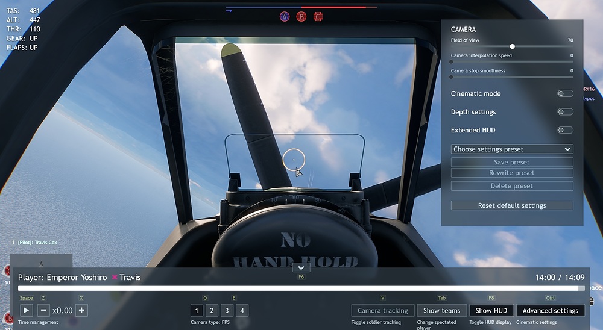Click Rewrite preset button
The width and height of the screenshot is (603, 330).
pyautogui.click(x=512, y=173)
